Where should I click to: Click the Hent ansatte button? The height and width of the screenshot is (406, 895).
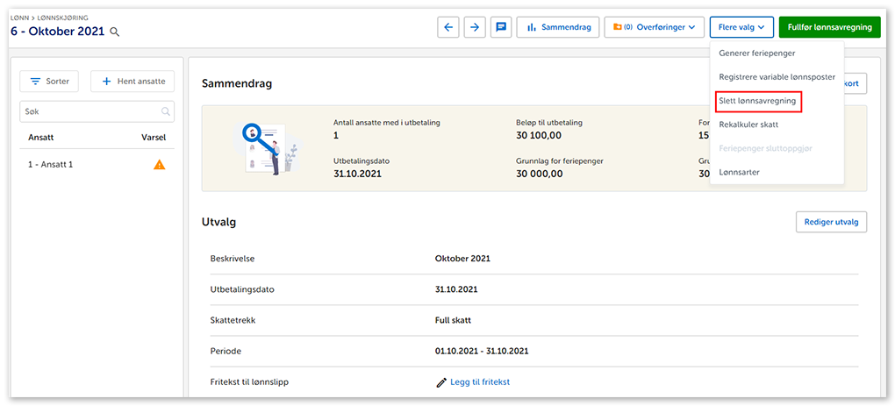[132, 82]
